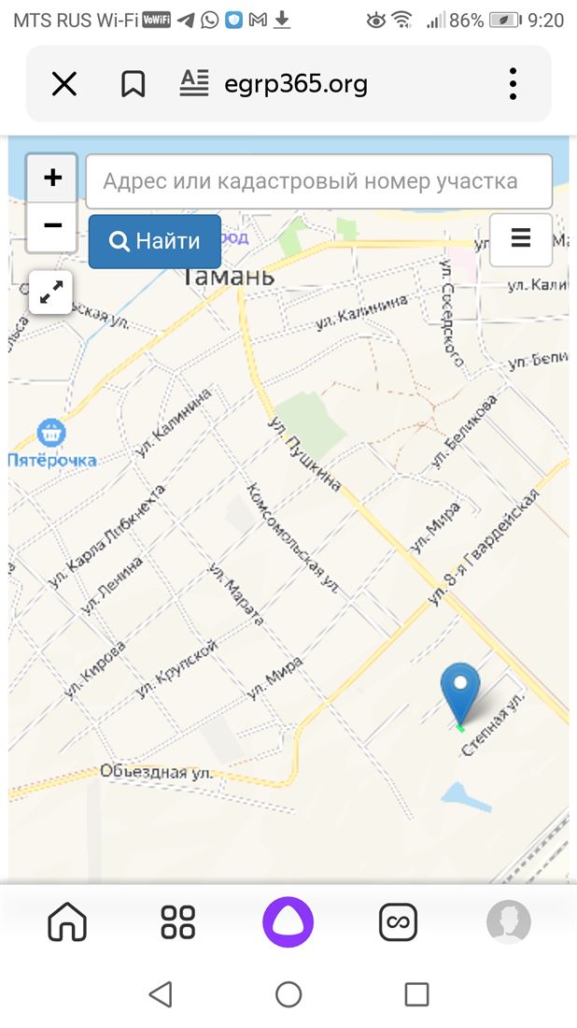Open the map layers hamburger menu
577x1028 pixels.
click(521, 239)
